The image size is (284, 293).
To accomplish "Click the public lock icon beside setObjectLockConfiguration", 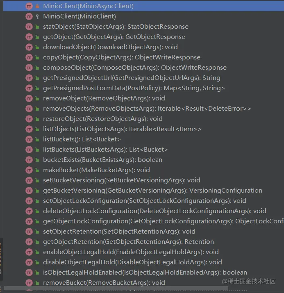I will (x=37, y=201).
